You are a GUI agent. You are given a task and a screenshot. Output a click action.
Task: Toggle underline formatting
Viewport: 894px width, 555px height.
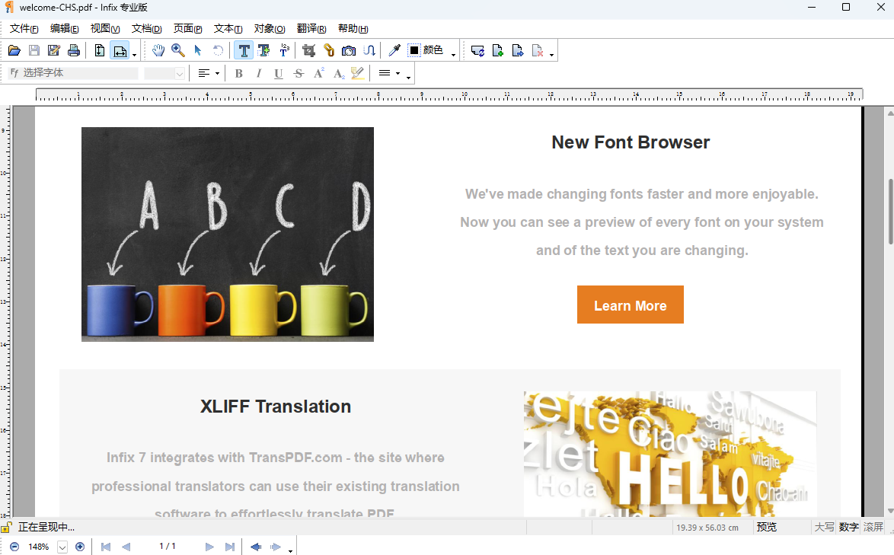click(x=278, y=73)
